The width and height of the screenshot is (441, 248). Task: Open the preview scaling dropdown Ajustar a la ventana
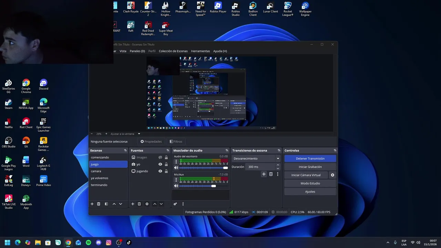pyautogui.click(x=125, y=134)
